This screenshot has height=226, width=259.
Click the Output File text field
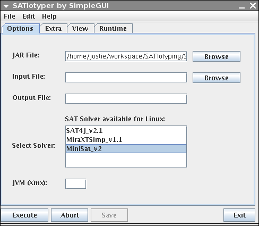126,99
